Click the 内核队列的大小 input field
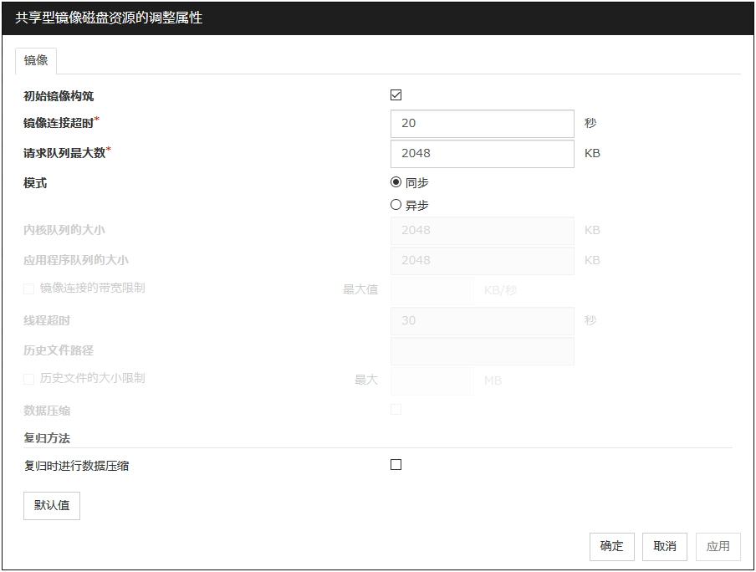 point(482,231)
